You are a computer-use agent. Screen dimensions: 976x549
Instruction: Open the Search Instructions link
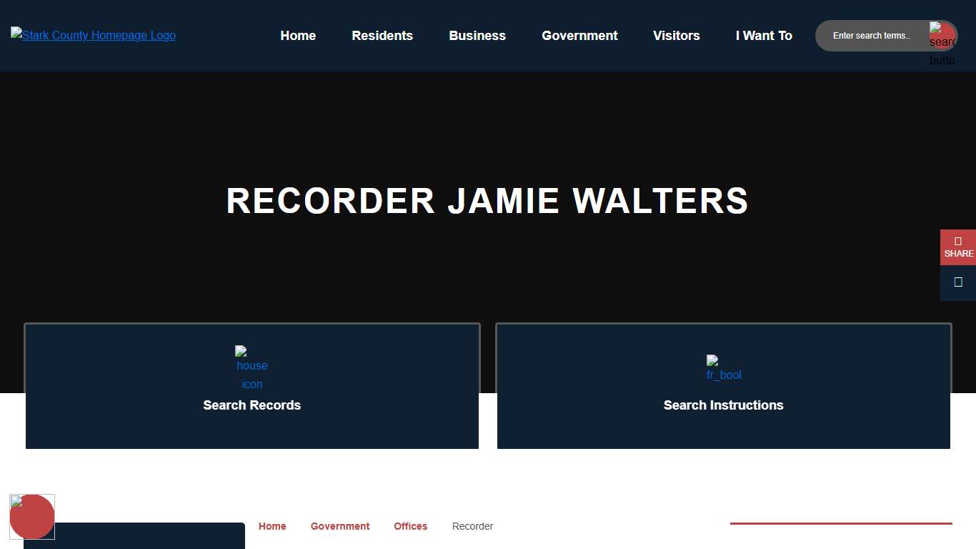pos(723,405)
